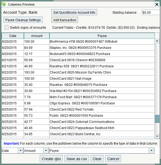This screenshot has height=165, width=161.
Task: Select the Mcdonald'S purchase payee cell
Action: pos(102,54)
